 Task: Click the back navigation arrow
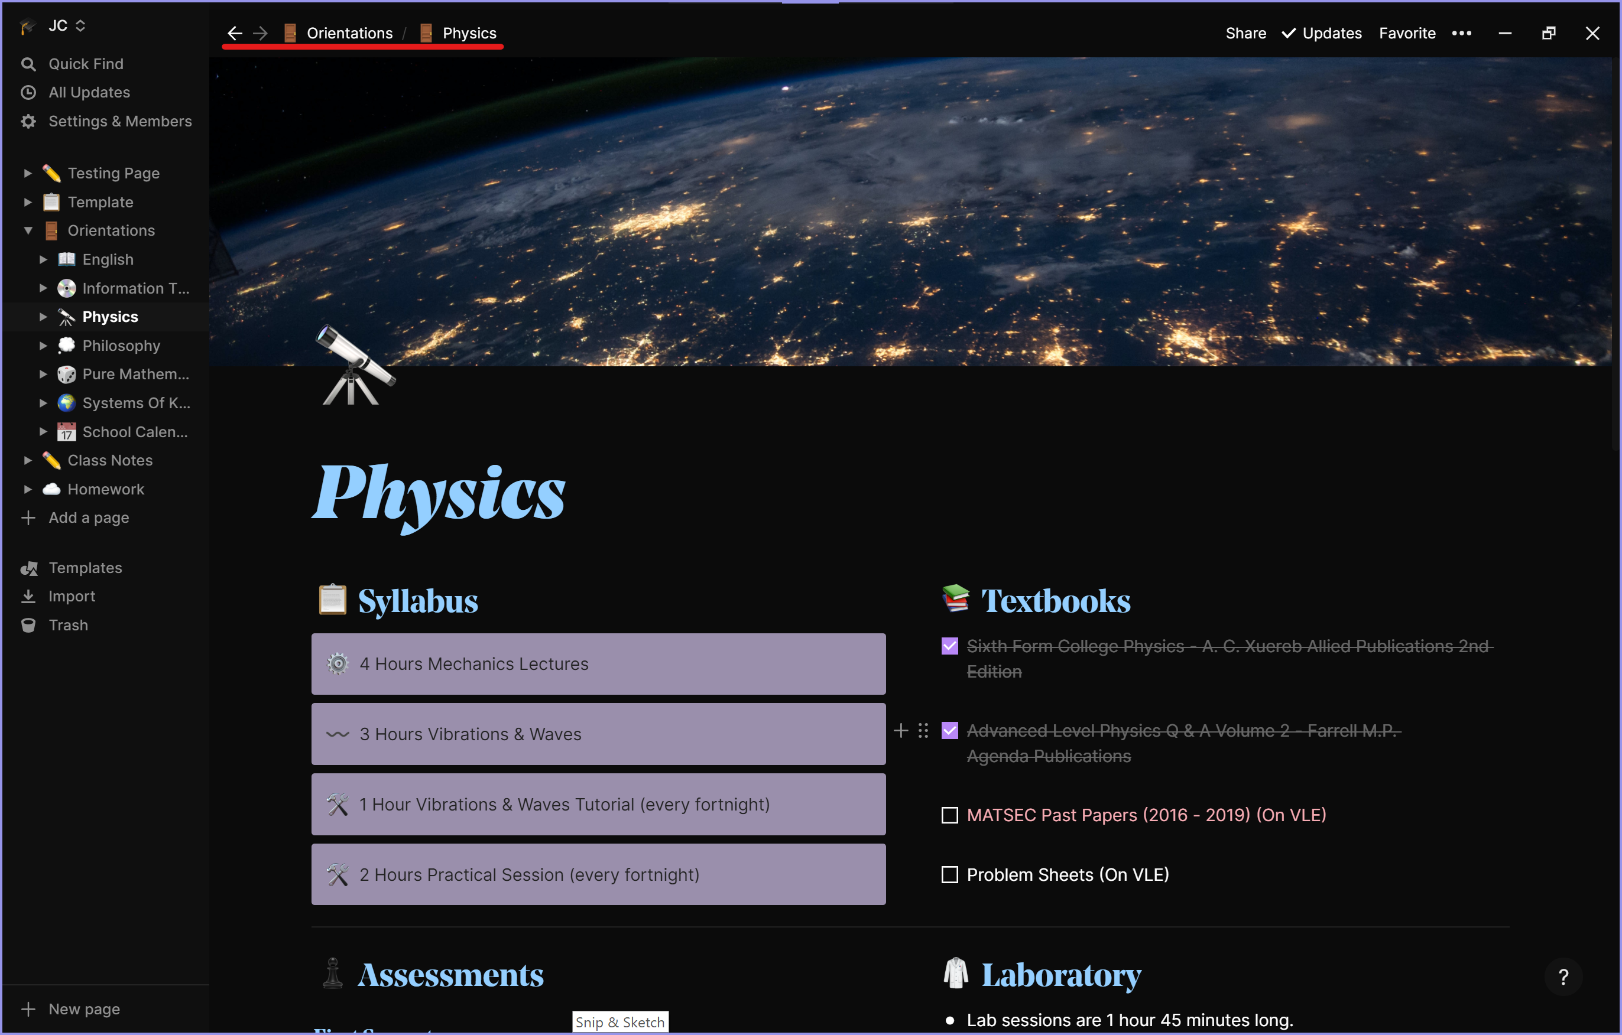point(235,33)
